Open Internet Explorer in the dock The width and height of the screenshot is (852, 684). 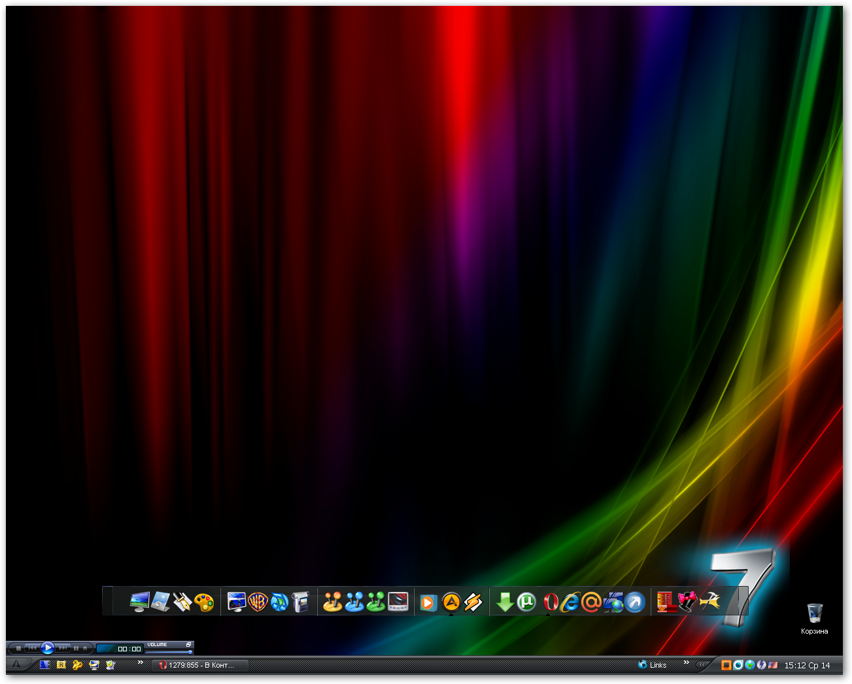pos(569,602)
